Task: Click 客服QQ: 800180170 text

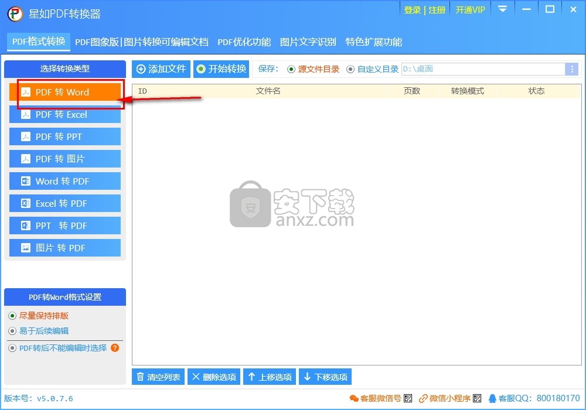Action: tap(539, 398)
